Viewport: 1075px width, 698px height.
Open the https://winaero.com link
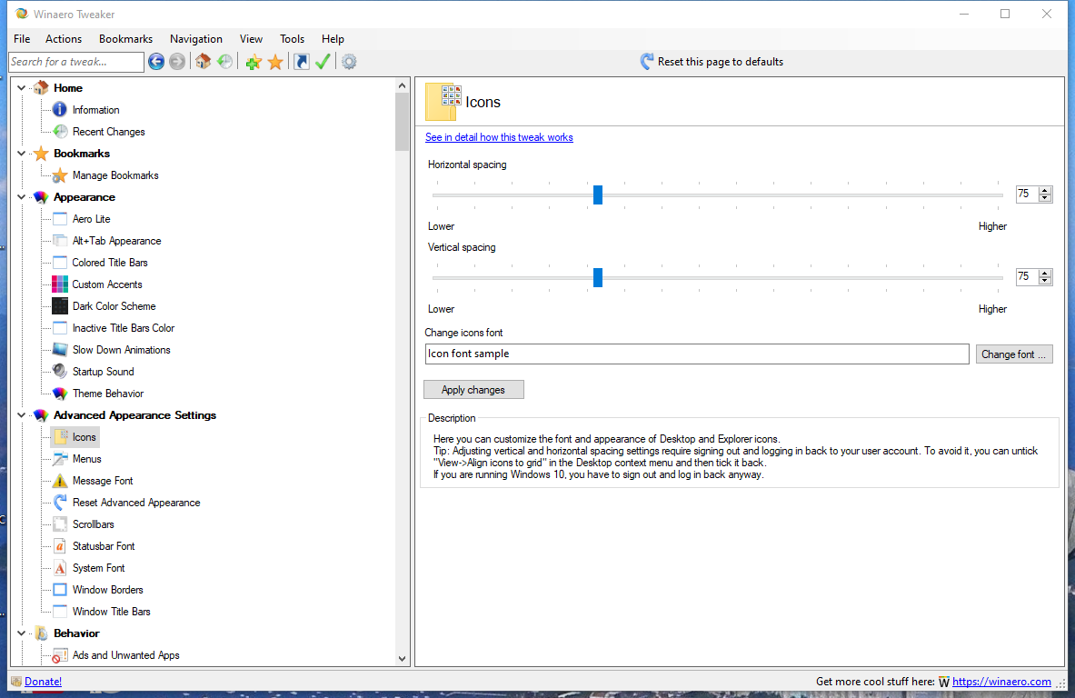click(x=1001, y=682)
